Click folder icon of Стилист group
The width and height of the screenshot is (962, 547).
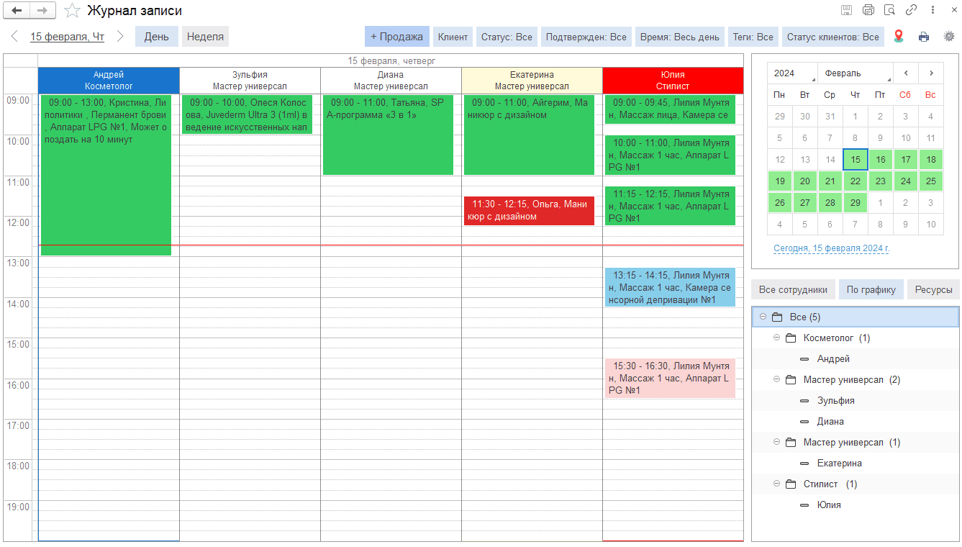click(x=791, y=484)
